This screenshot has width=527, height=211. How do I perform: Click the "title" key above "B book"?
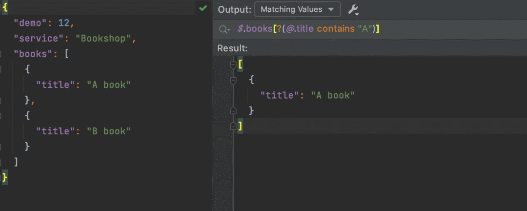(56, 131)
